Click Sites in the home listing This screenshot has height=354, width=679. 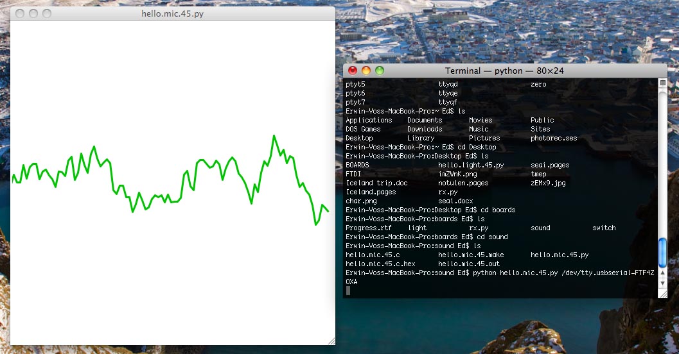click(x=540, y=130)
